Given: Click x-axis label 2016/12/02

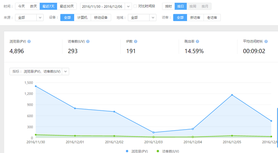Looking at the screenshot, I should coord(114,142).
